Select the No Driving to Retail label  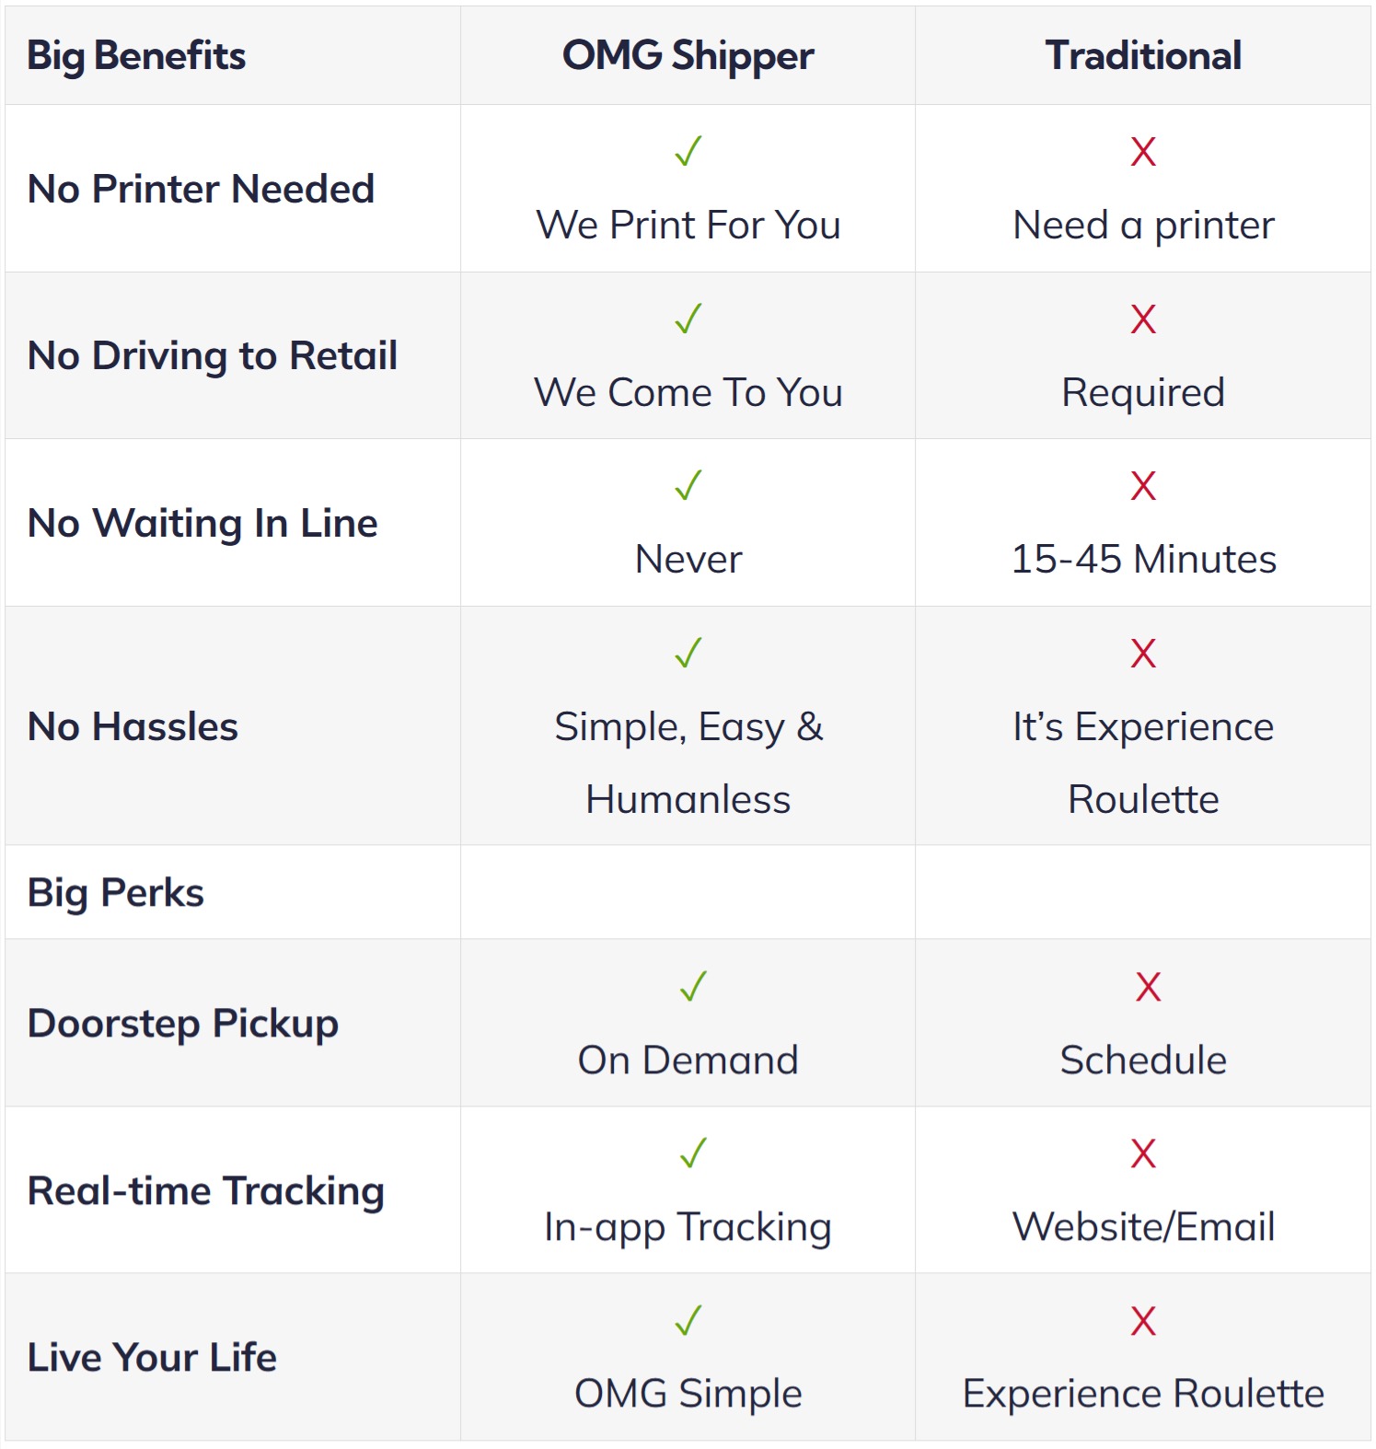coord(213,356)
